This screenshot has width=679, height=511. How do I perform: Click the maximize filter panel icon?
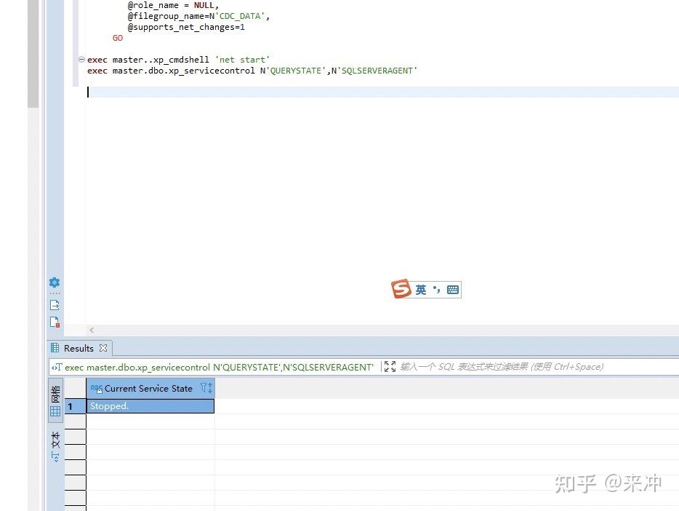390,367
